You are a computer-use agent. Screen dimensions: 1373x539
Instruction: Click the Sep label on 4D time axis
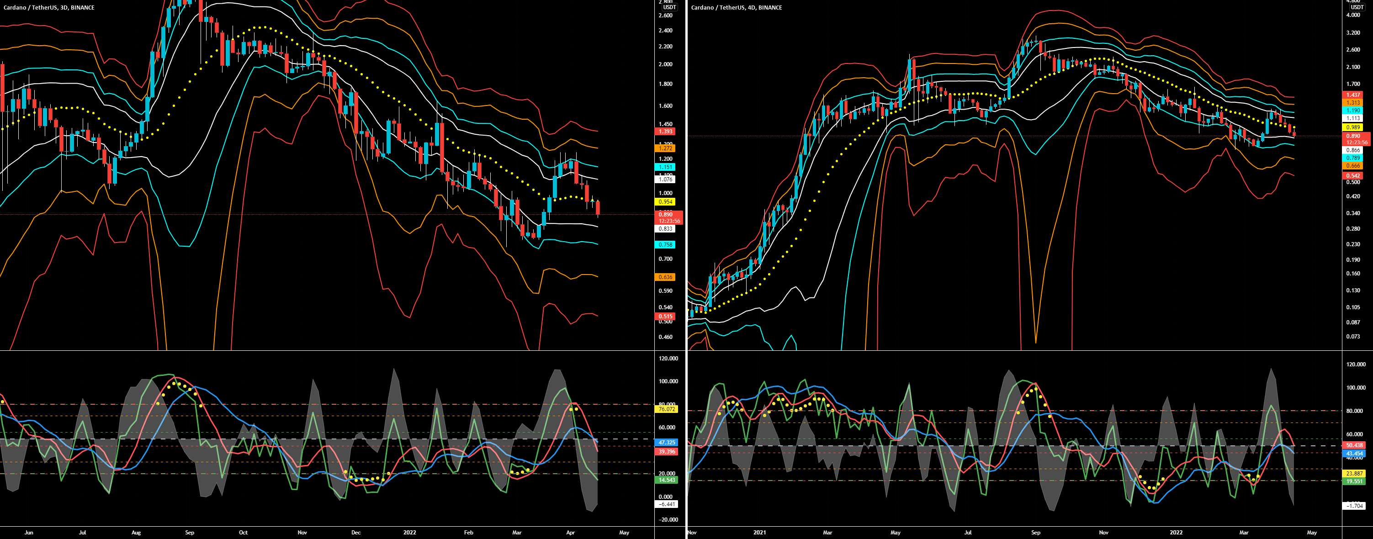1036,532
